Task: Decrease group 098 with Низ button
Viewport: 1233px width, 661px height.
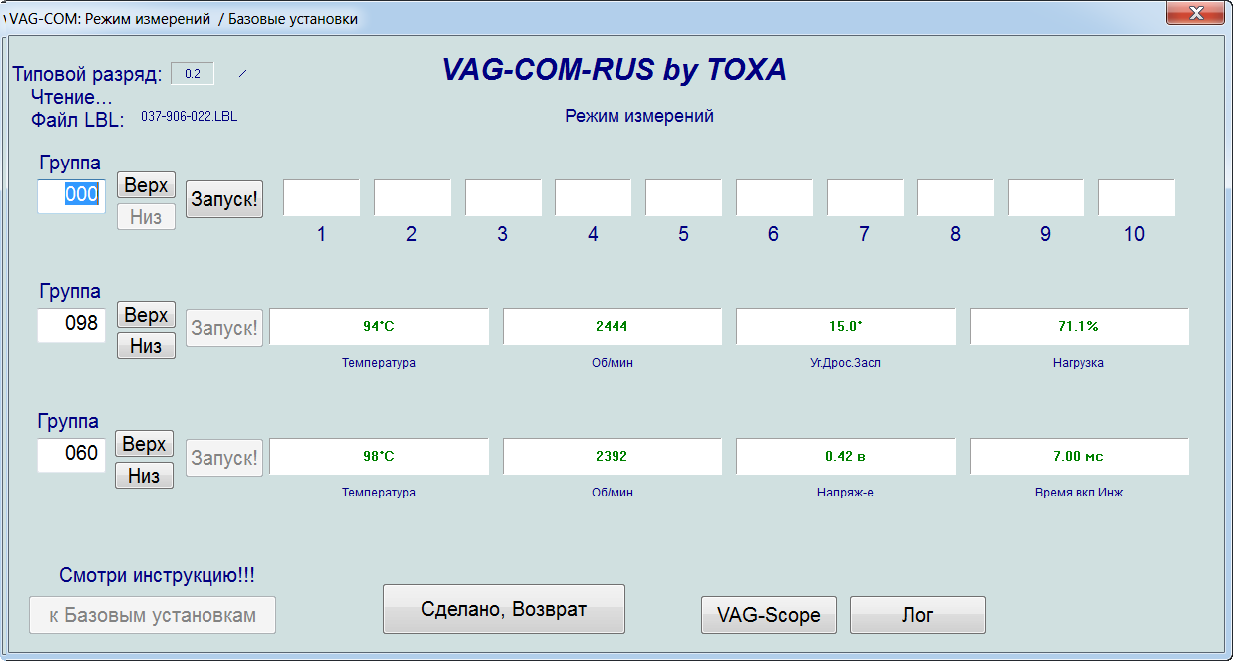Action: point(146,346)
